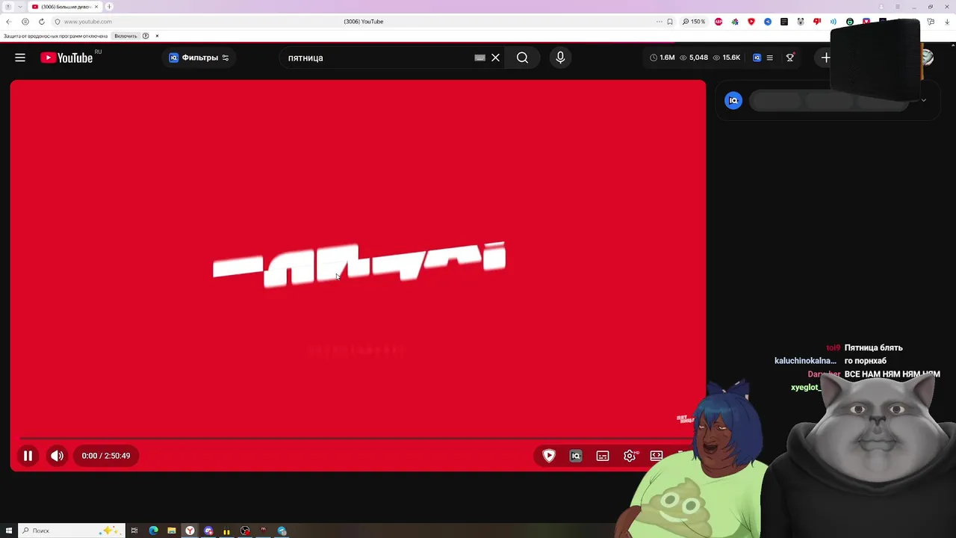The height and width of the screenshot is (538, 956).
Task: Go back in browser history
Action: pyautogui.click(x=8, y=22)
